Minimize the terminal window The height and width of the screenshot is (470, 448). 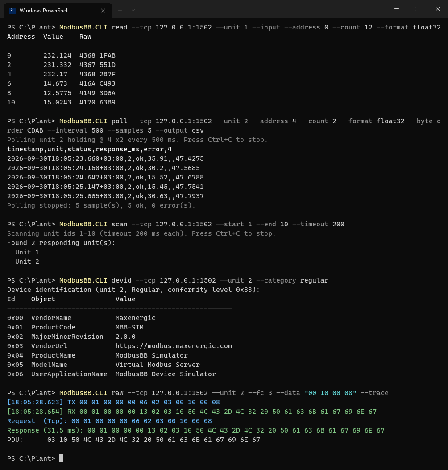397,9
